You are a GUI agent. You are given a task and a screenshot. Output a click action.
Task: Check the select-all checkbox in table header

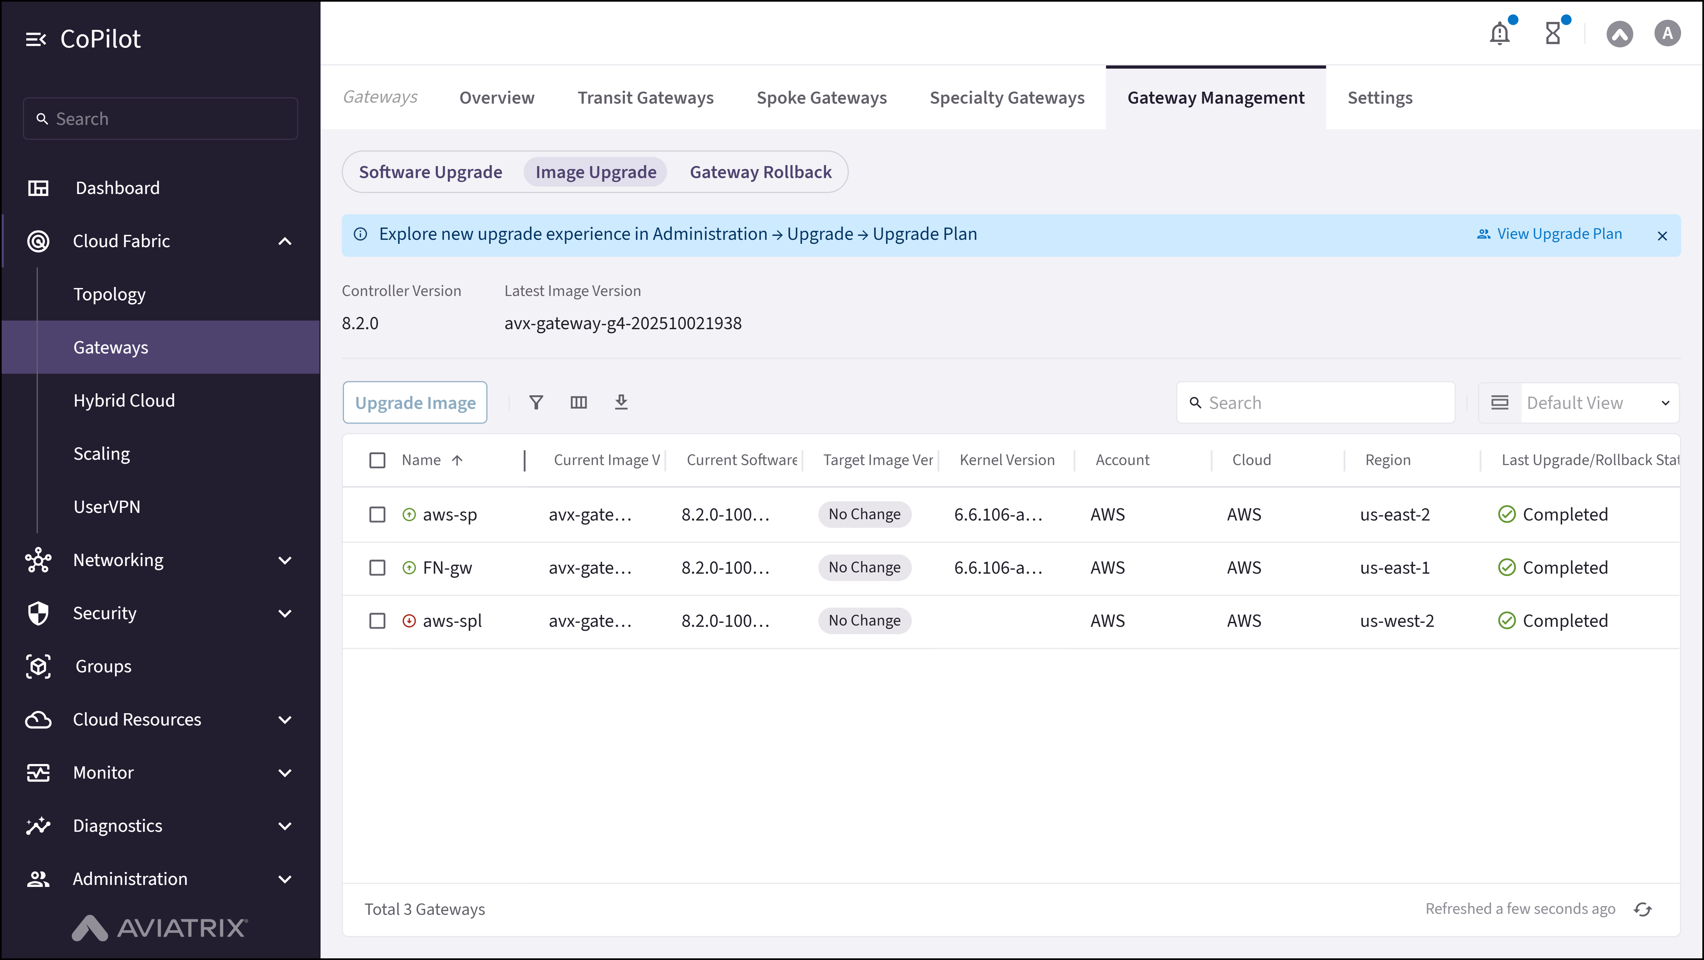[x=378, y=460]
